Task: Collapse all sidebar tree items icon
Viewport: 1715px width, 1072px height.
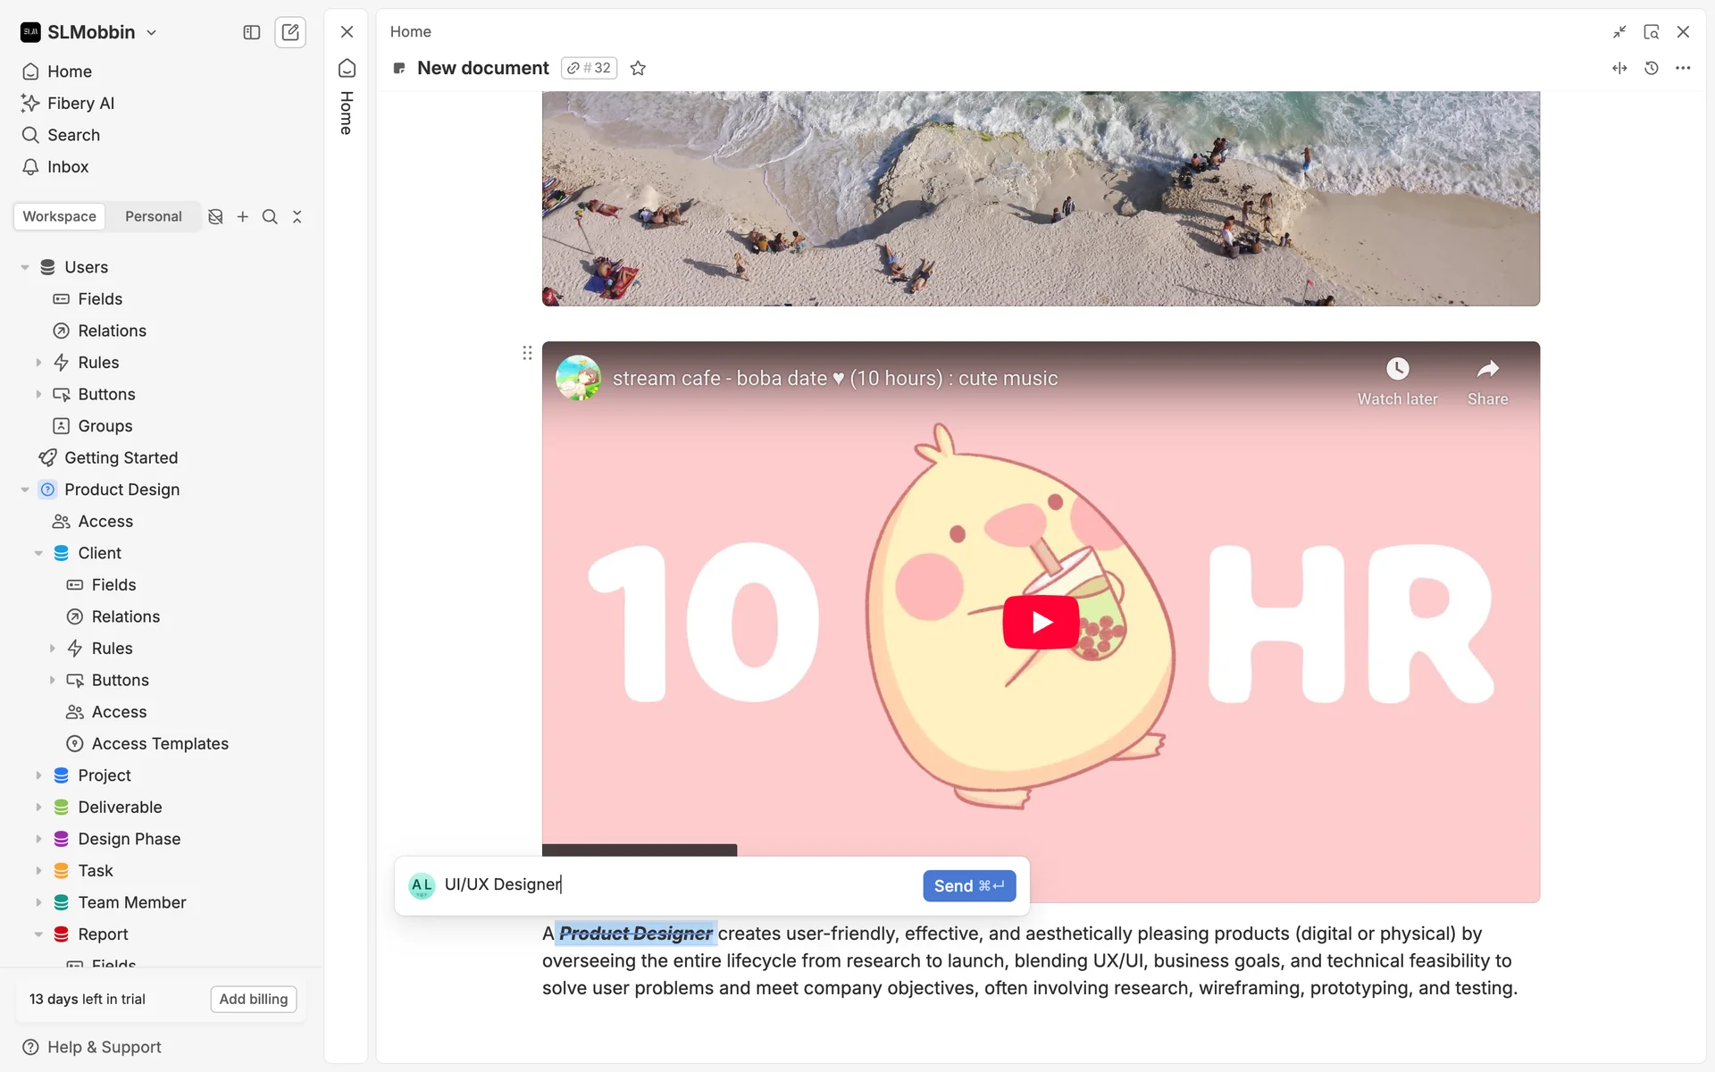Action: point(297,217)
